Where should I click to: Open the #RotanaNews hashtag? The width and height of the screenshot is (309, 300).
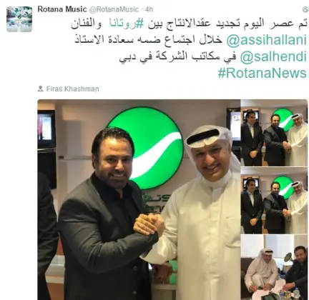[262, 73]
